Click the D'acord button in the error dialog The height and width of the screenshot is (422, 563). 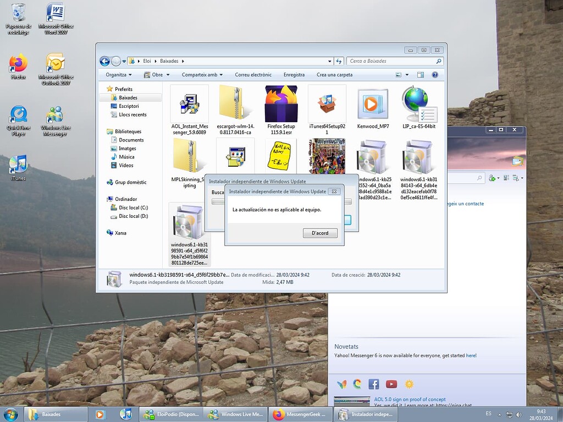pyautogui.click(x=320, y=233)
